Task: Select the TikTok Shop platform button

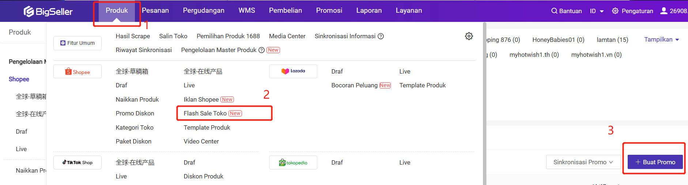Action: 78,162
